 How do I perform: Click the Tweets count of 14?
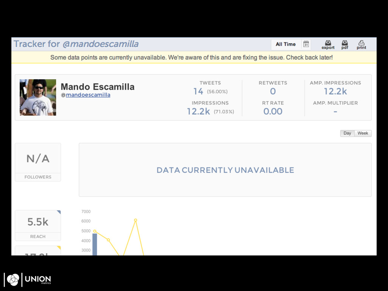tap(198, 91)
